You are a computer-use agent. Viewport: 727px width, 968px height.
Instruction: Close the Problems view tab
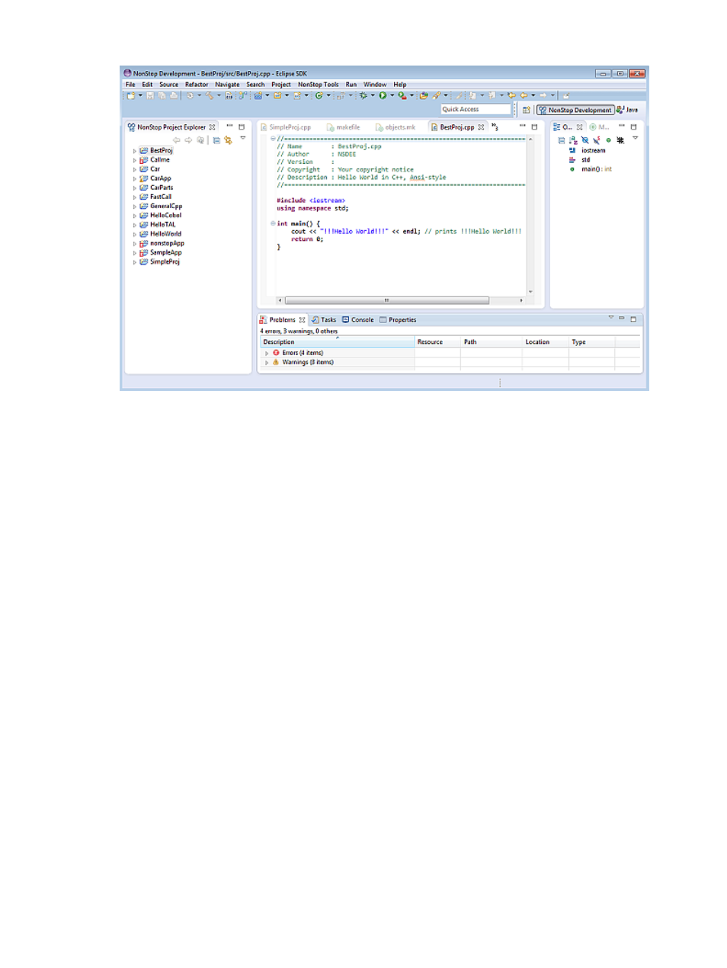pos(303,320)
